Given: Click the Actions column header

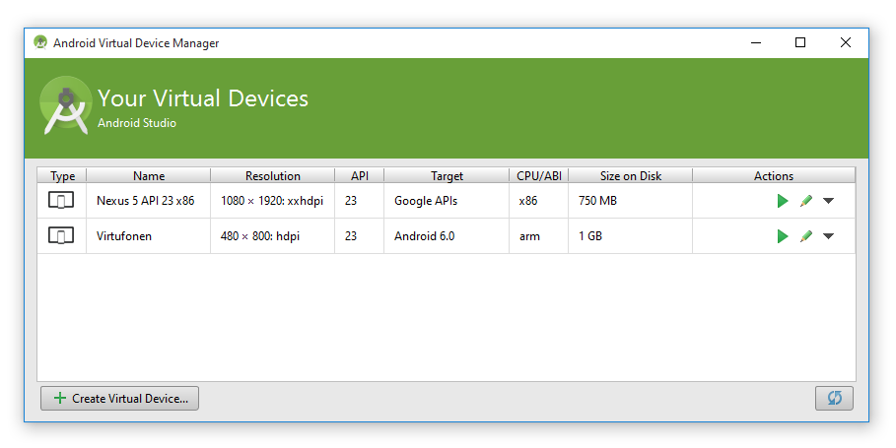Looking at the screenshot, I should pos(774,176).
